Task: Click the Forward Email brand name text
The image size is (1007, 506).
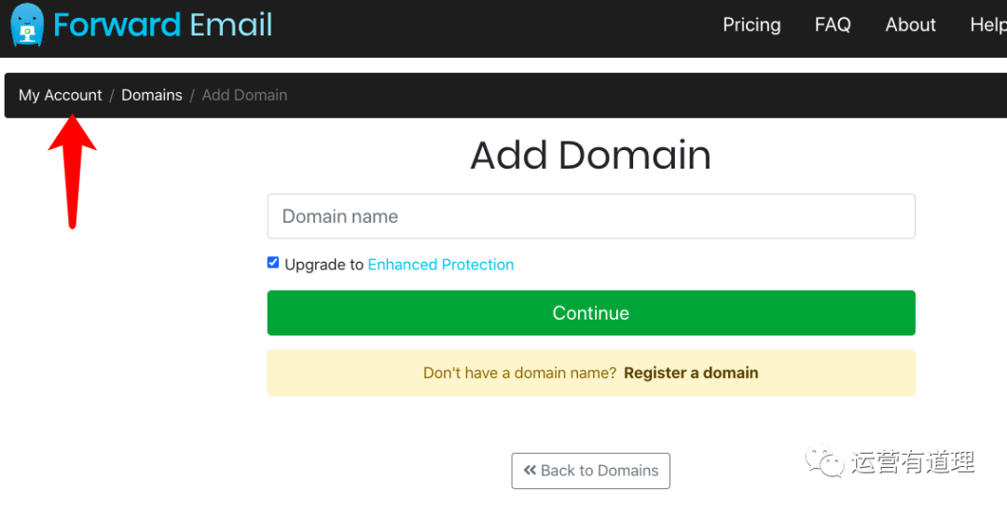Action: click(163, 25)
